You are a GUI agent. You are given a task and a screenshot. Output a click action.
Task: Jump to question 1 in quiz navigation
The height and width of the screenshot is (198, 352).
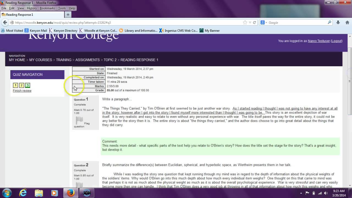tap(15, 85)
